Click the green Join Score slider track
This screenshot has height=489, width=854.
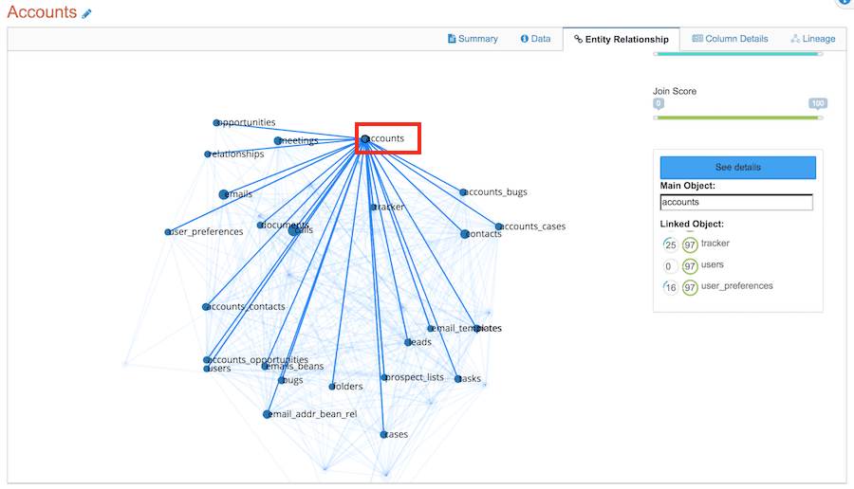point(738,118)
